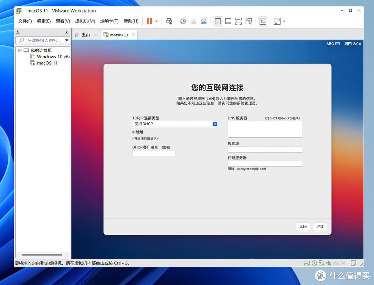Viewport: 374px width, 285px height.
Task: Close the 主页 tab
Action: (x=96, y=35)
